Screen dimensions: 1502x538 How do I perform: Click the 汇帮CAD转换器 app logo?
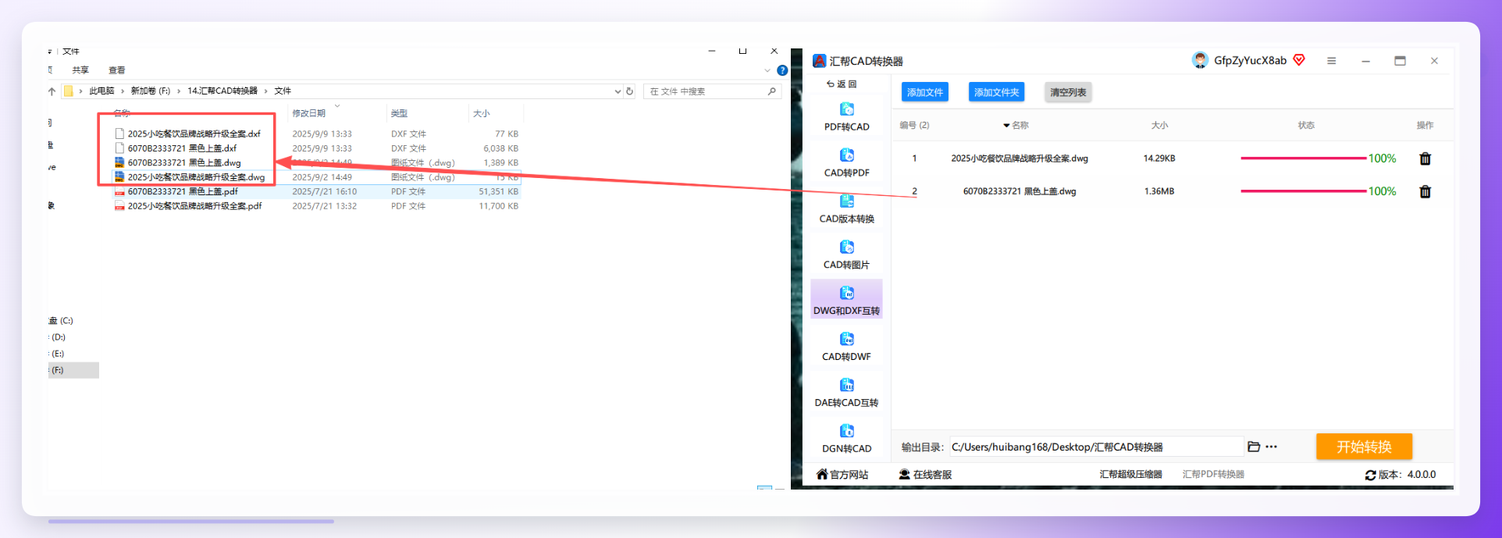pyautogui.click(x=819, y=61)
